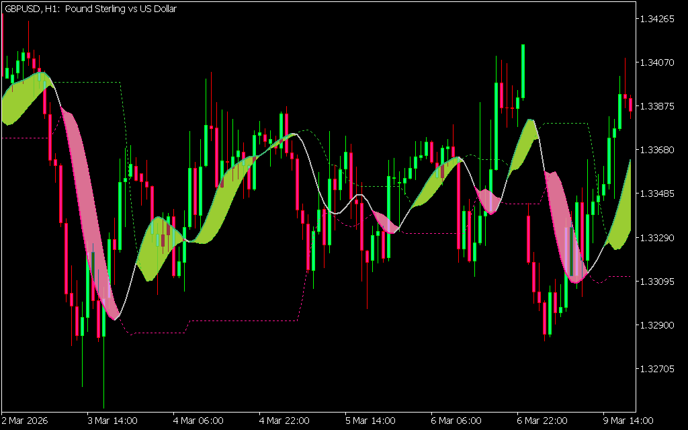Image resolution: width=688 pixels, height=430 pixels.
Task: Select the 1.33875 price scale label
Action: [658, 106]
